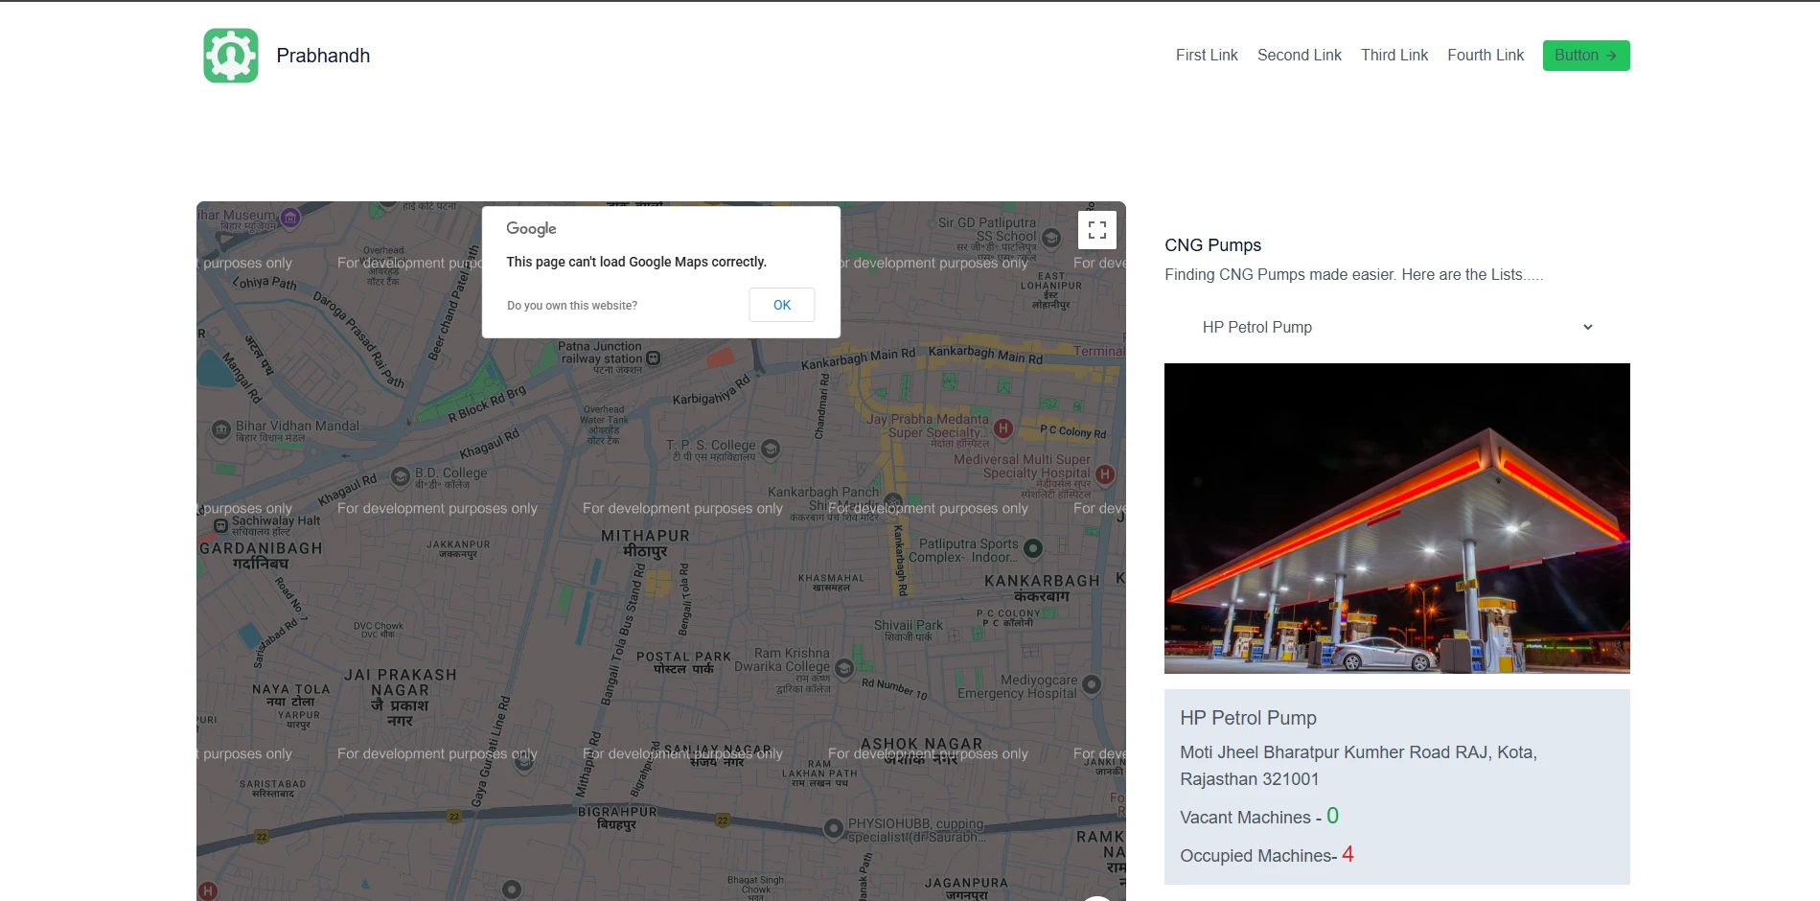Go to Third Link in the navbar

coord(1394,56)
